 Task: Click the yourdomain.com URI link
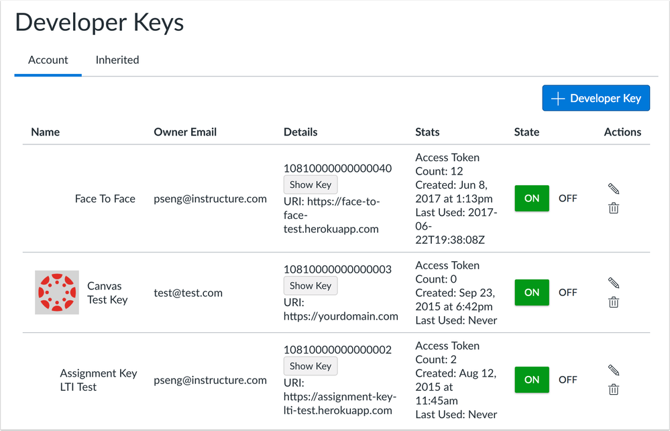339,316
